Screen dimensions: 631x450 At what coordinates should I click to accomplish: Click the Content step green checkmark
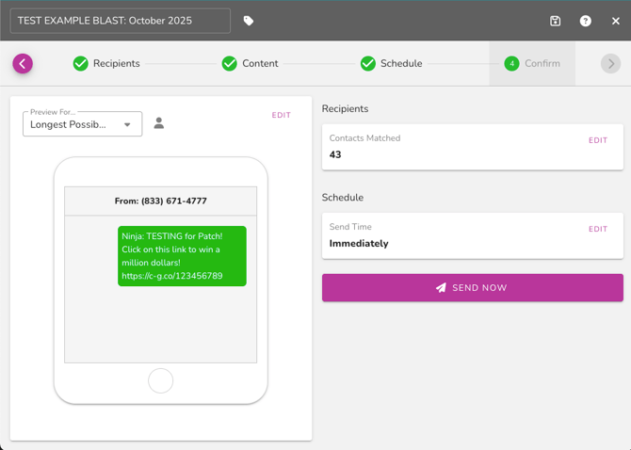pyautogui.click(x=229, y=63)
